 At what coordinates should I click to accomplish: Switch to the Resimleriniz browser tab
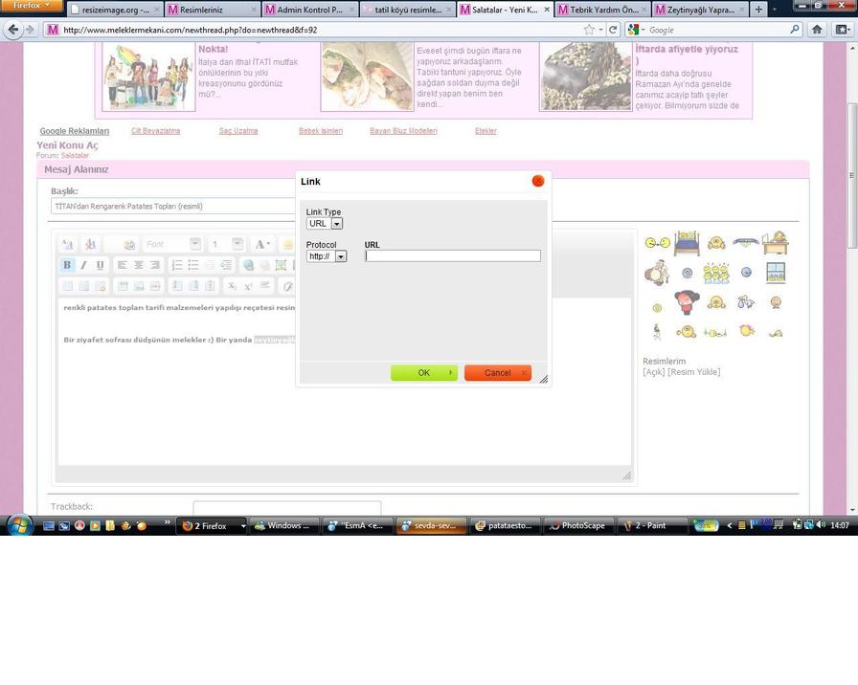pyautogui.click(x=211, y=10)
